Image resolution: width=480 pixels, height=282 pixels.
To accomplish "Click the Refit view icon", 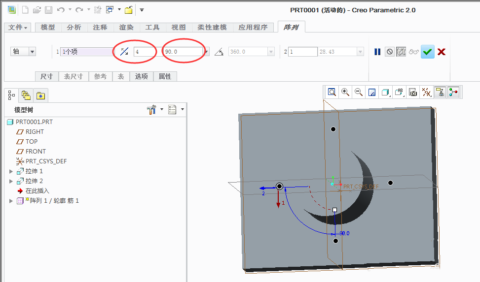I will click(332, 92).
